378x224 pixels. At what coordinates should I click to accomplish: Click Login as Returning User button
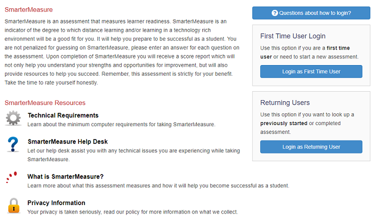311,147
